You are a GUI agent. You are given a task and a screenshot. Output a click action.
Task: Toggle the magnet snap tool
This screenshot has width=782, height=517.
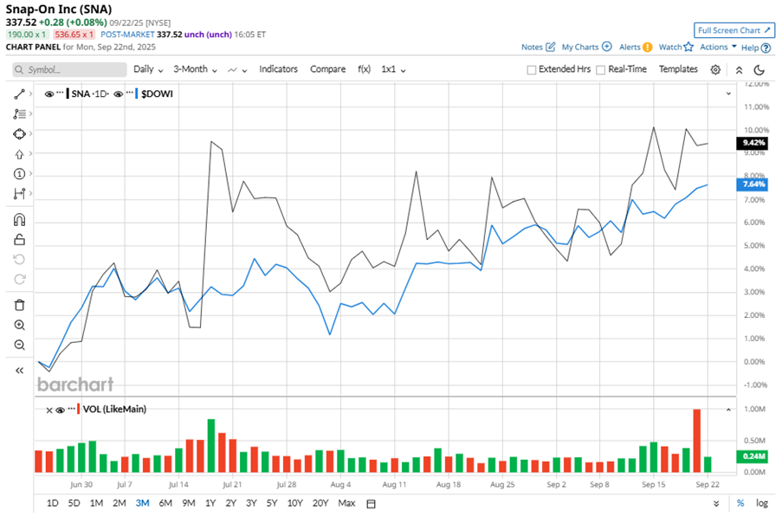(x=19, y=220)
